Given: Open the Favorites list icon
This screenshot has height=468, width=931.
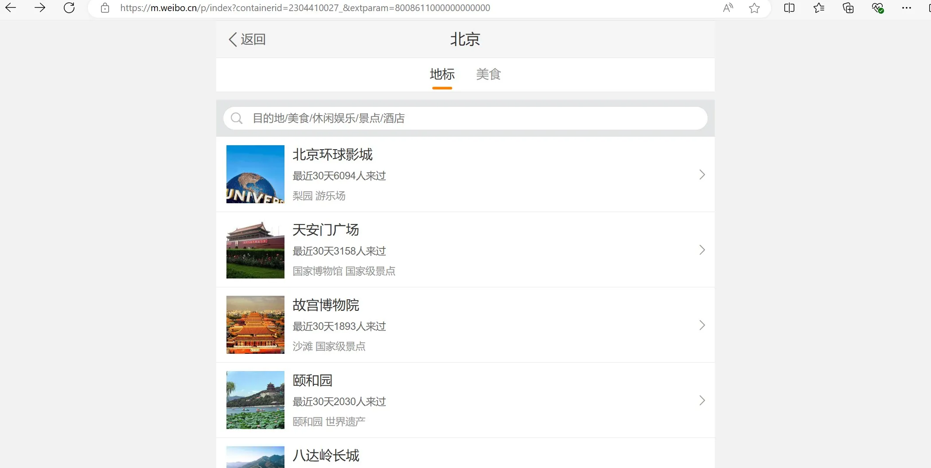Looking at the screenshot, I should pyautogui.click(x=818, y=8).
